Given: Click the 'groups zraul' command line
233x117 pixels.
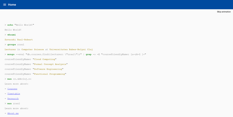Looking at the screenshot, I should pos(14,44).
